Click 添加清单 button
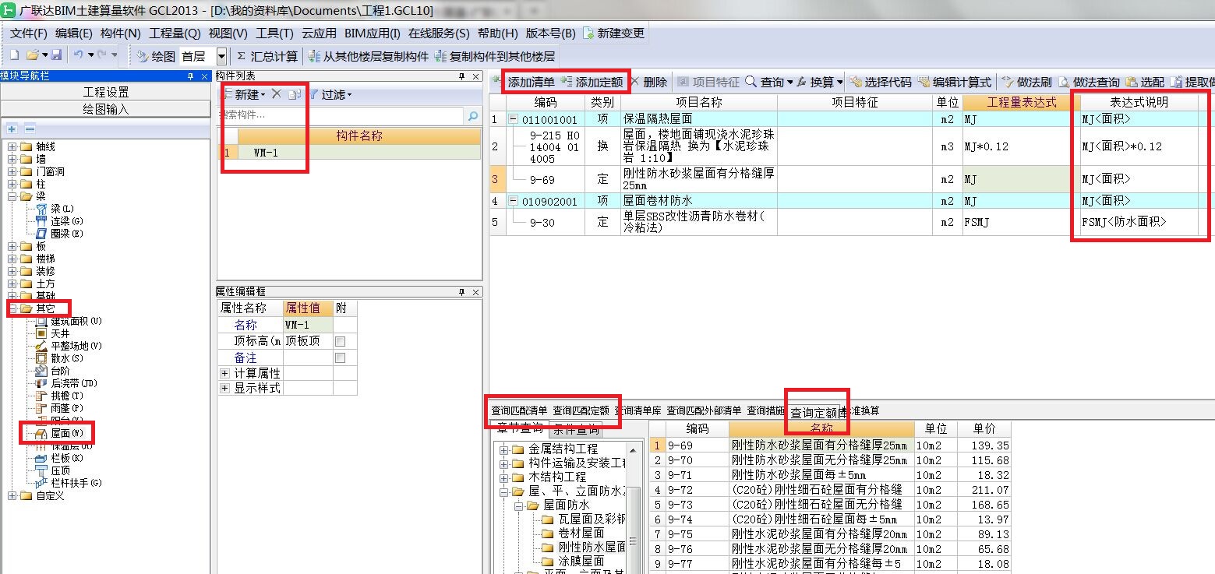The image size is (1215, 574). tap(524, 82)
